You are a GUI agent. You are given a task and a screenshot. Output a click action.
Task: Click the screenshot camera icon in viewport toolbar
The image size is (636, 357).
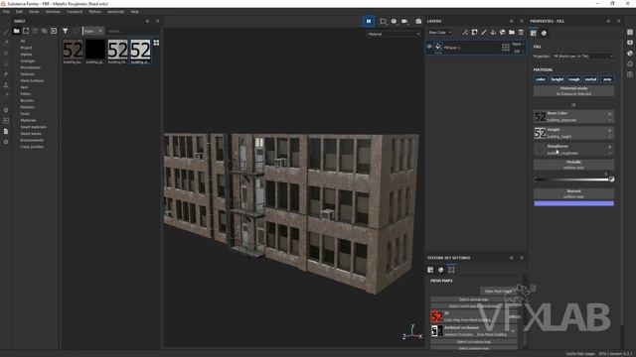pos(418,21)
